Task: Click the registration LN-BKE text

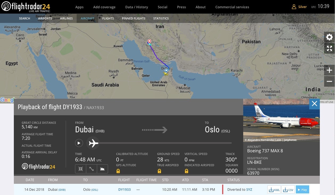Action: (x=254, y=162)
